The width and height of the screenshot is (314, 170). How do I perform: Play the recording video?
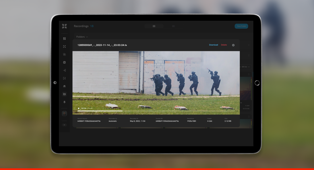pyautogui.click(x=79, y=108)
